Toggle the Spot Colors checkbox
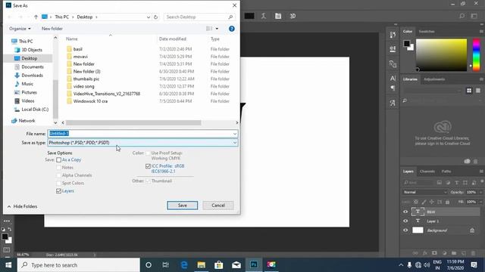The width and height of the screenshot is (485, 272). (x=59, y=183)
